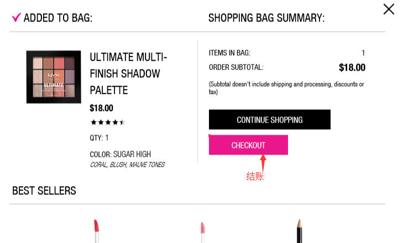Click the subtotal shipping disclaimer note

286,88
